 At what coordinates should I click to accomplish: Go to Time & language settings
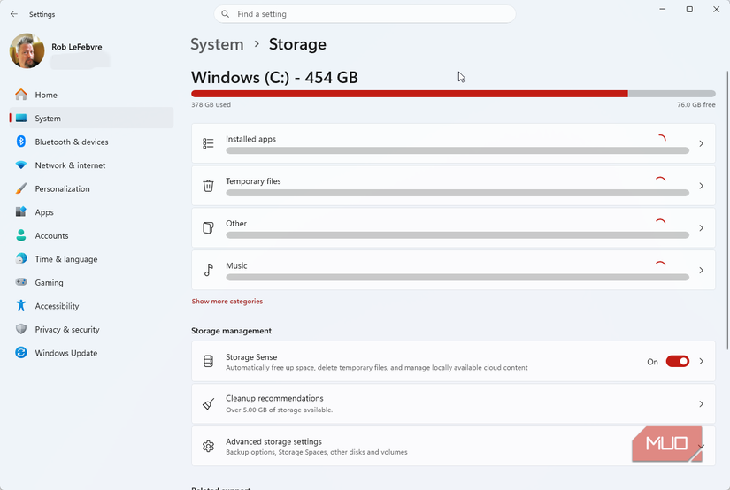[x=65, y=259]
